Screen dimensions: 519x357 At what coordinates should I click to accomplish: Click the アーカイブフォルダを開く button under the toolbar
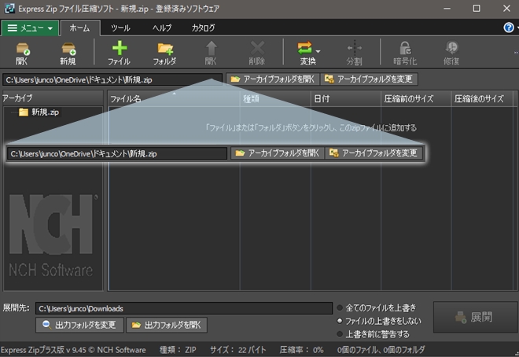tap(273, 79)
